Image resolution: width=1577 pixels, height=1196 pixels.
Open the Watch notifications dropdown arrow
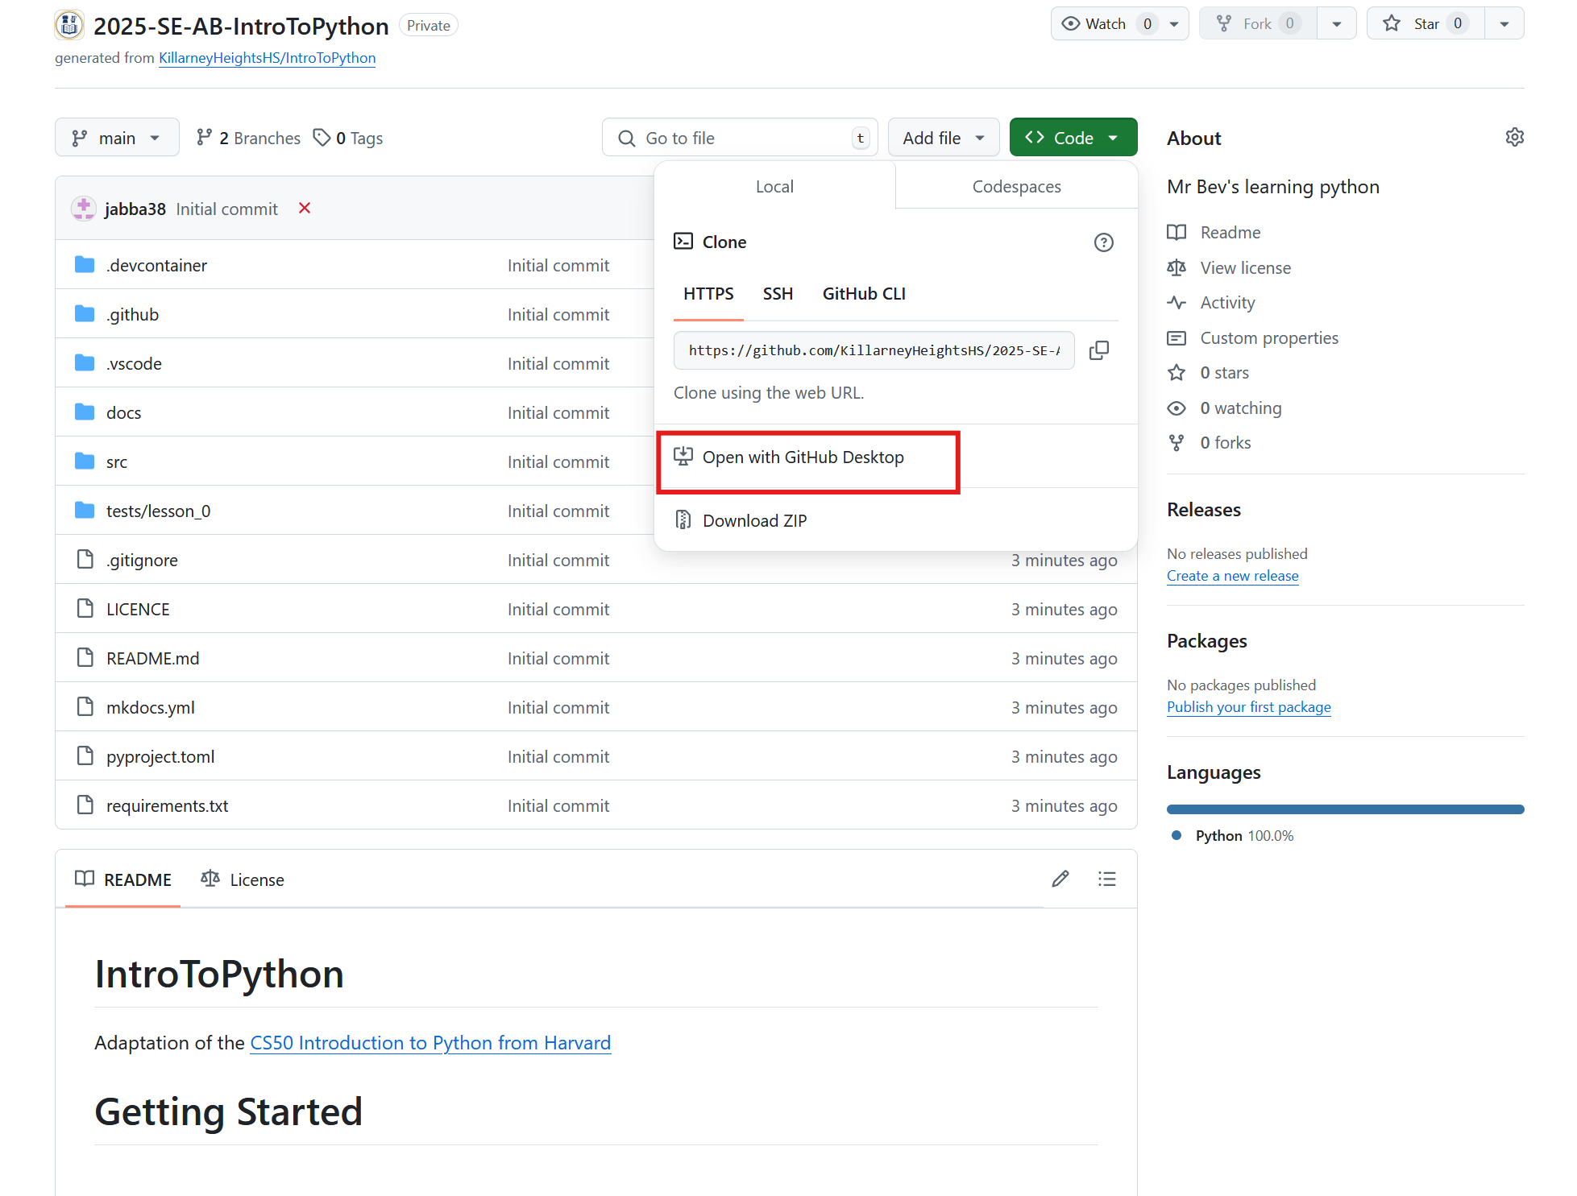pyautogui.click(x=1174, y=23)
